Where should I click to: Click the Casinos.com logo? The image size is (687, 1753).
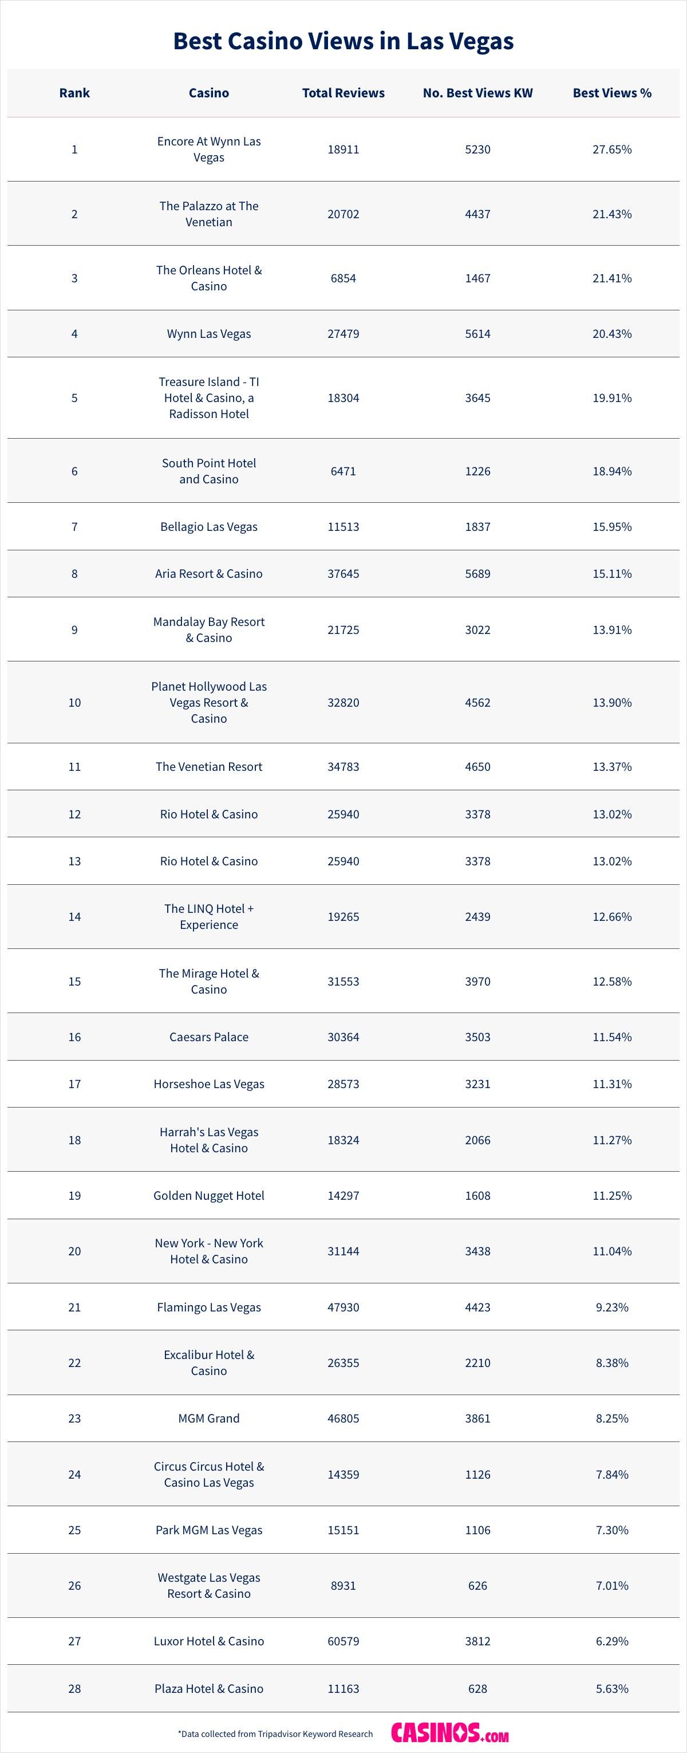449,1732
